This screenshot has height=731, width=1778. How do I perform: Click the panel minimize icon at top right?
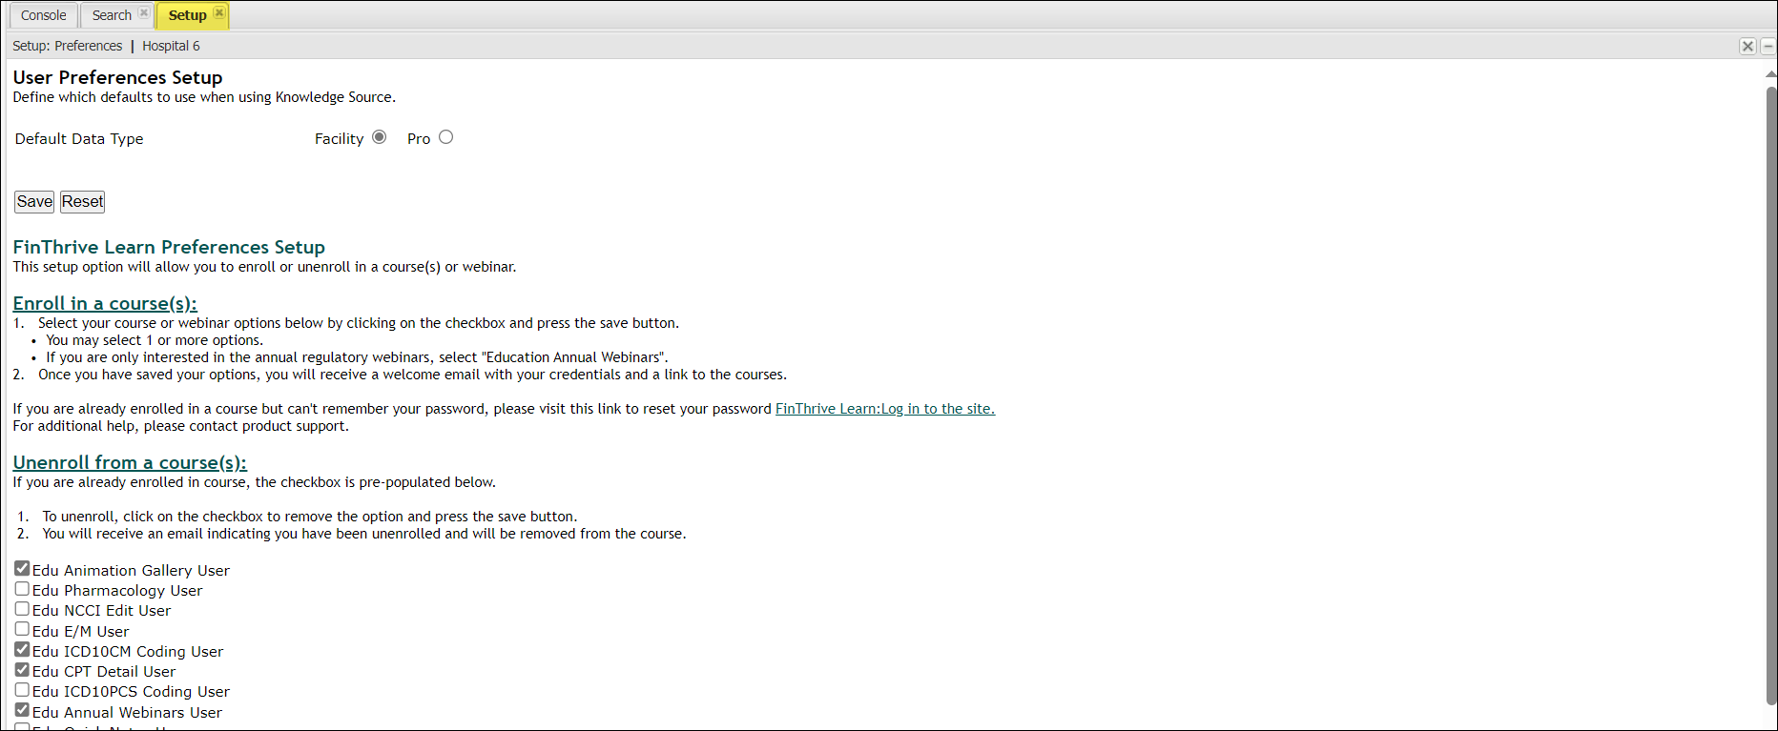tap(1768, 46)
